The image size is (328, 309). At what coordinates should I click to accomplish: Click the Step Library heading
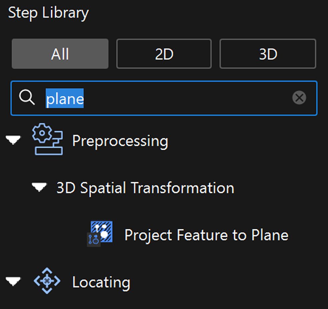48,13
